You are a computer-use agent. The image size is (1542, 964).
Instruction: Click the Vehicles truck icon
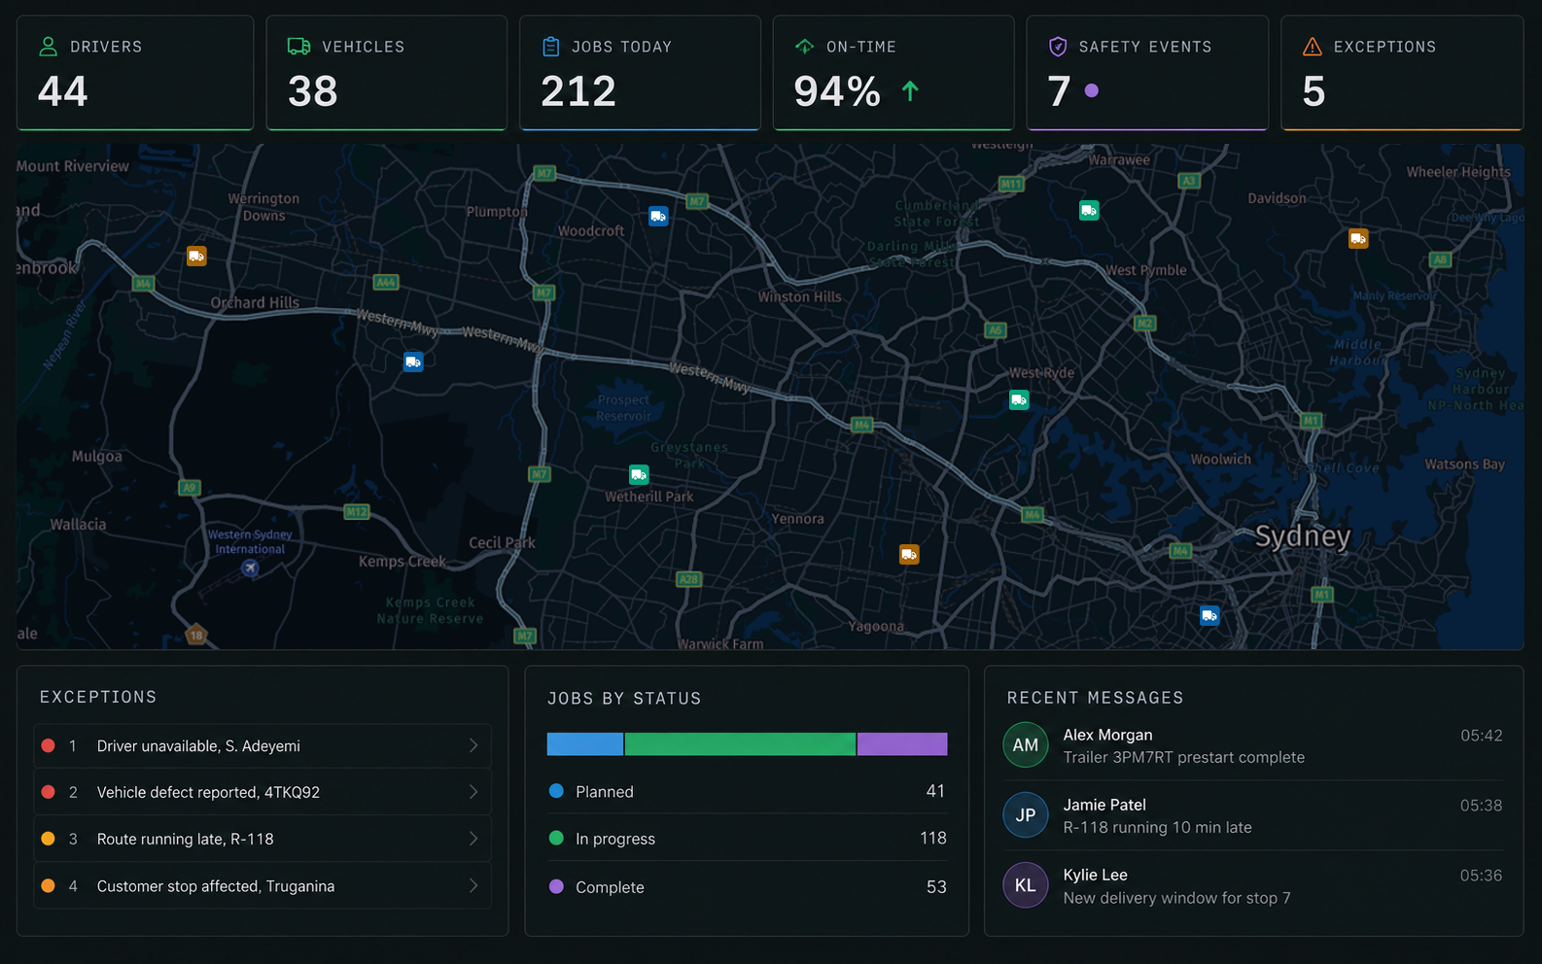pos(299,46)
